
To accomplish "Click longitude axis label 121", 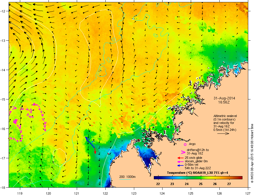I will click(77, 193).
